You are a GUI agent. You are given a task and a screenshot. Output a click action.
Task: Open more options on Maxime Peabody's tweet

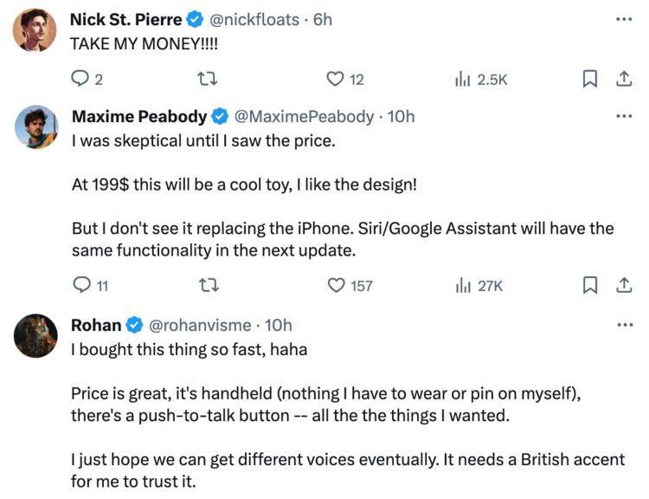click(x=623, y=116)
